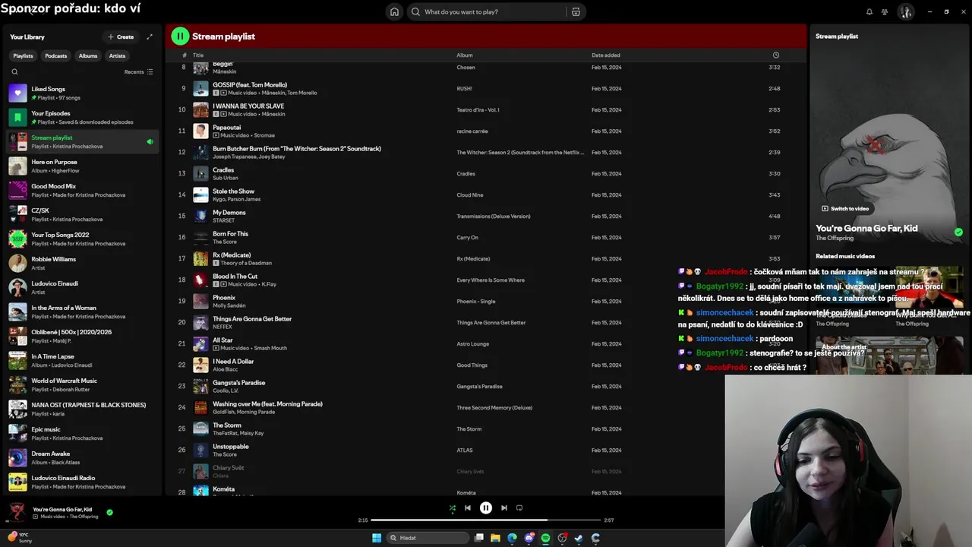Play track Gangsta's Paradise
972x547 pixels.
coord(486,387)
